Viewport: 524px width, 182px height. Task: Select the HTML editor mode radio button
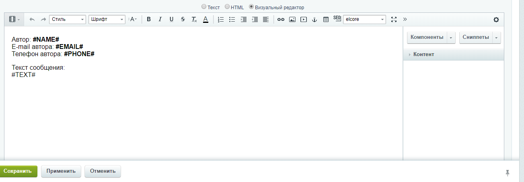click(227, 7)
